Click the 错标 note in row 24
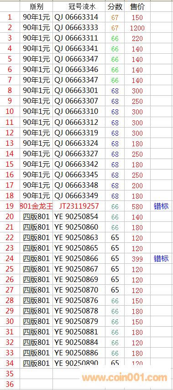This screenshot has width=173, height=390. click(x=161, y=259)
